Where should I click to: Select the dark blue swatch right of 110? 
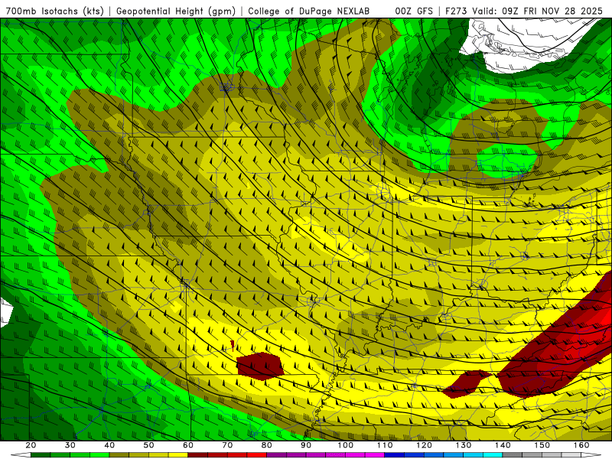[395, 455]
